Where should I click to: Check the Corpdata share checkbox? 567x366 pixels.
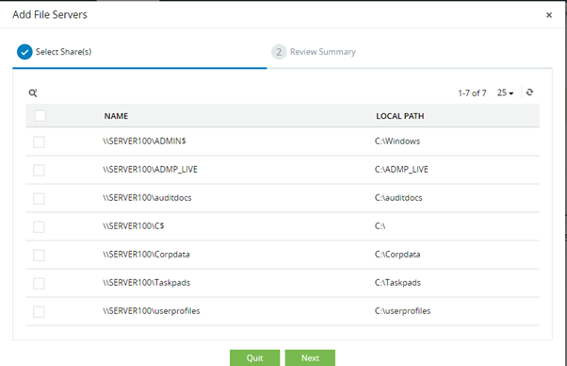[39, 255]
